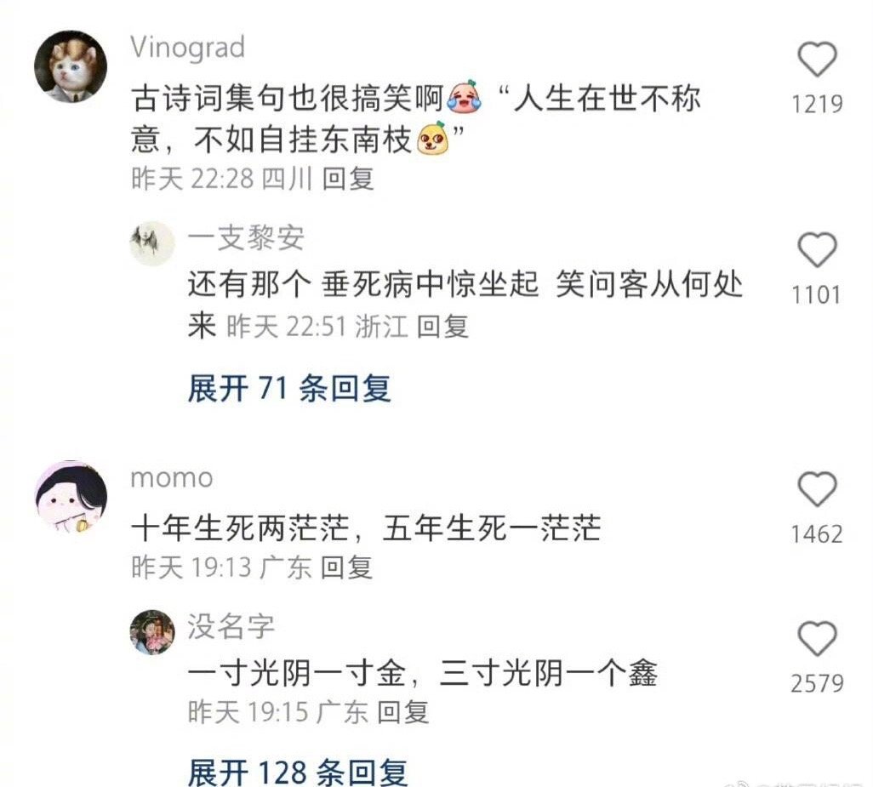Like 没名字's reply with the heart icon
This screenshot has height=787, width=873.
[x=817, y=638]
